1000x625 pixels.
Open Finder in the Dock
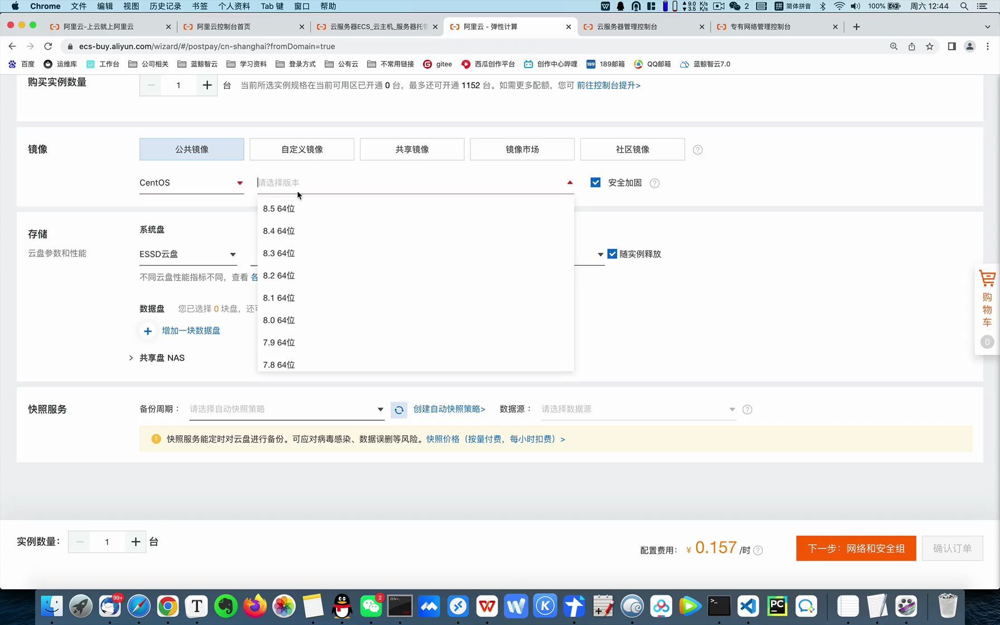pyautogui.click(x=52, y=606)
